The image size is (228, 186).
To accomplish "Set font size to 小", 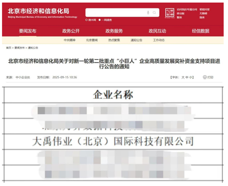I will 191,77.
